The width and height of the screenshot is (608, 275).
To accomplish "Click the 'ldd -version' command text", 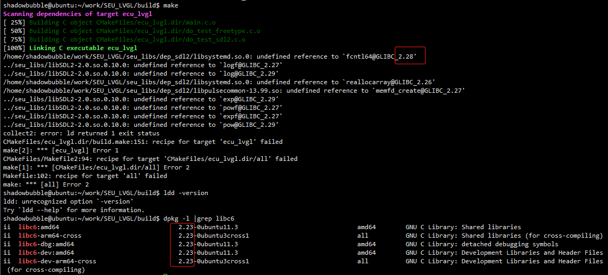I will point(186,193).
